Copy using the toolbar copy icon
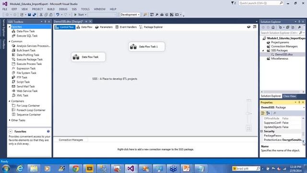Image resolution: width=307 pixels, height=173 pixels. (46, 14)
